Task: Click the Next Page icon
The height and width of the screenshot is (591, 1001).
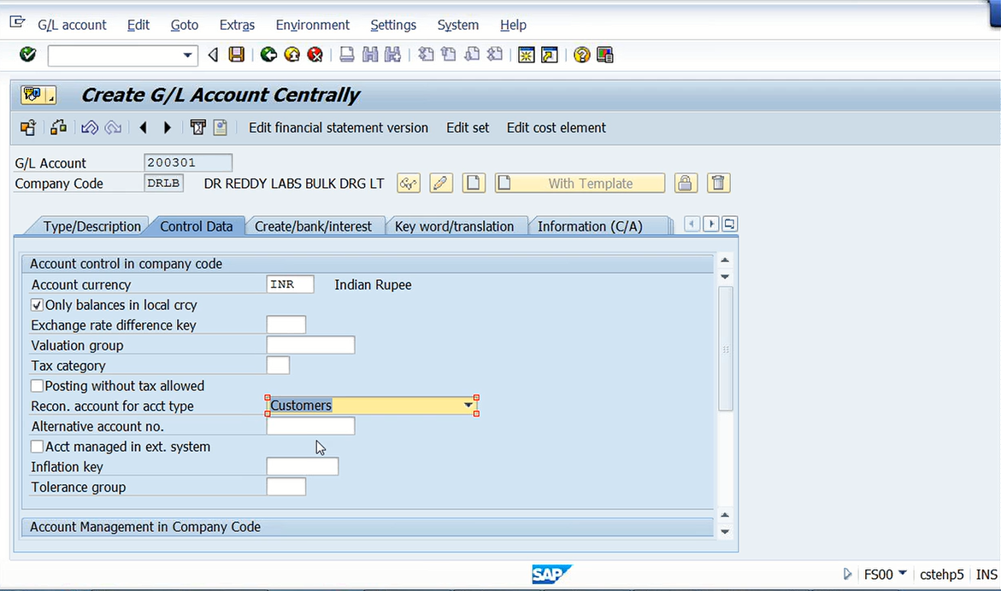Action: (x=472, y=55)
